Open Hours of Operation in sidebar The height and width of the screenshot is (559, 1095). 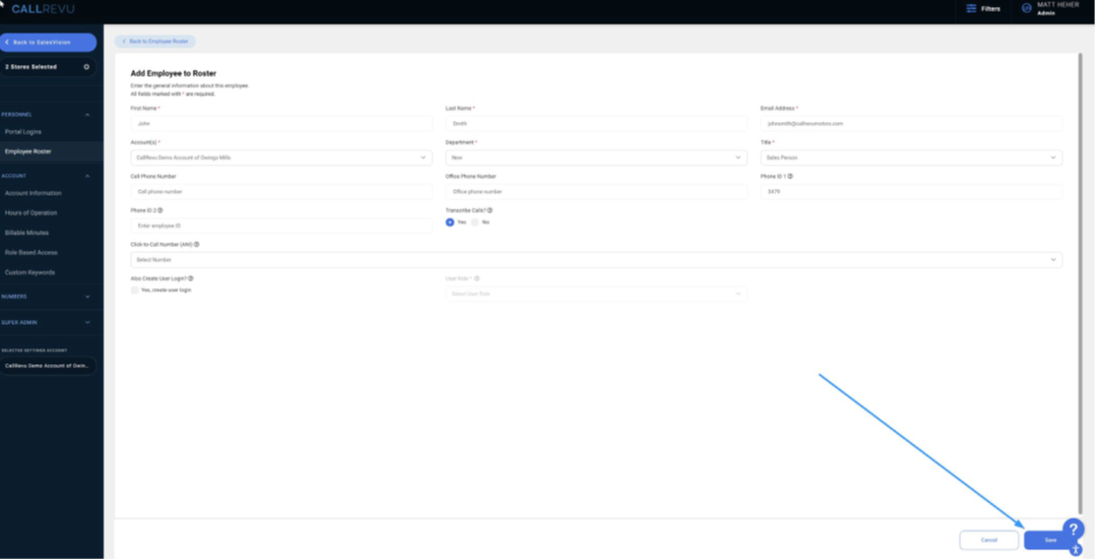click(31, 213)
